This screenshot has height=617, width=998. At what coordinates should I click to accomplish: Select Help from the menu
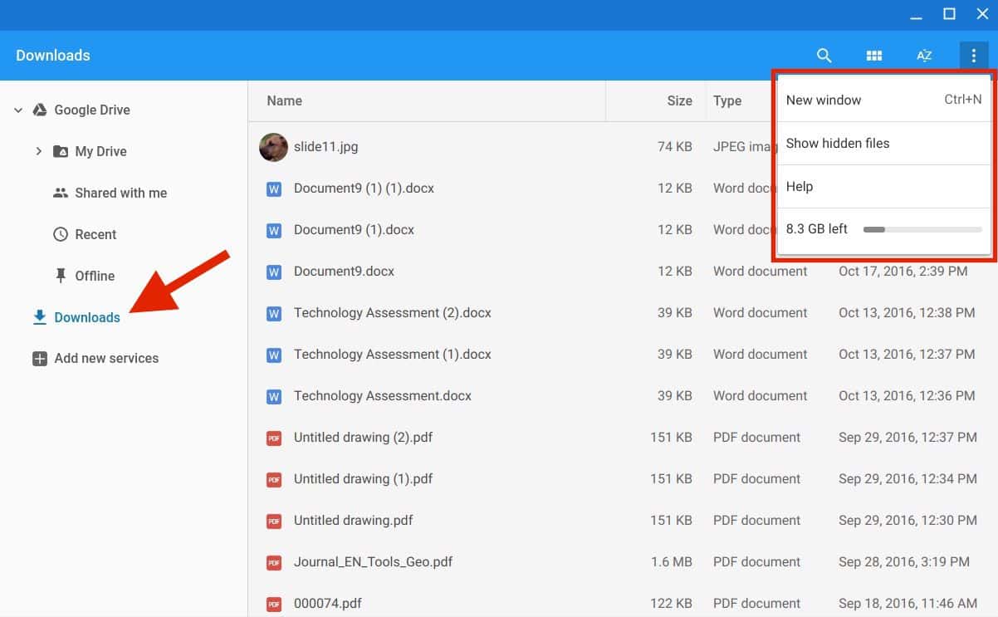tap(799, 186)
